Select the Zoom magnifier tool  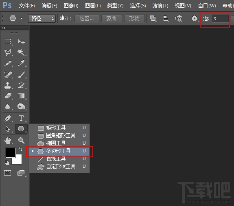21,141
